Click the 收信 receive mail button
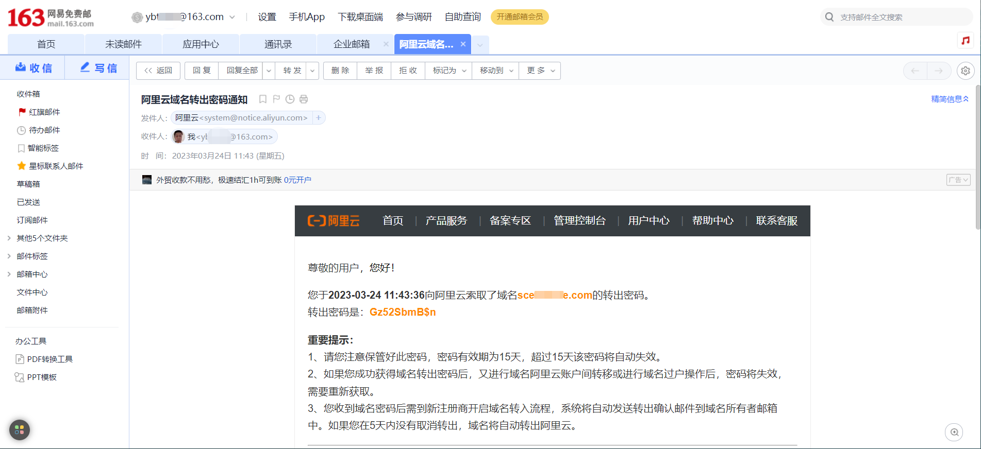 33,68
